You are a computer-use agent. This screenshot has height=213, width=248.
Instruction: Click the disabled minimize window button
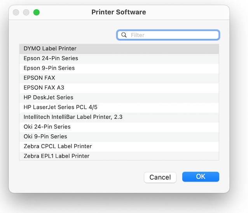pos(26,12)
